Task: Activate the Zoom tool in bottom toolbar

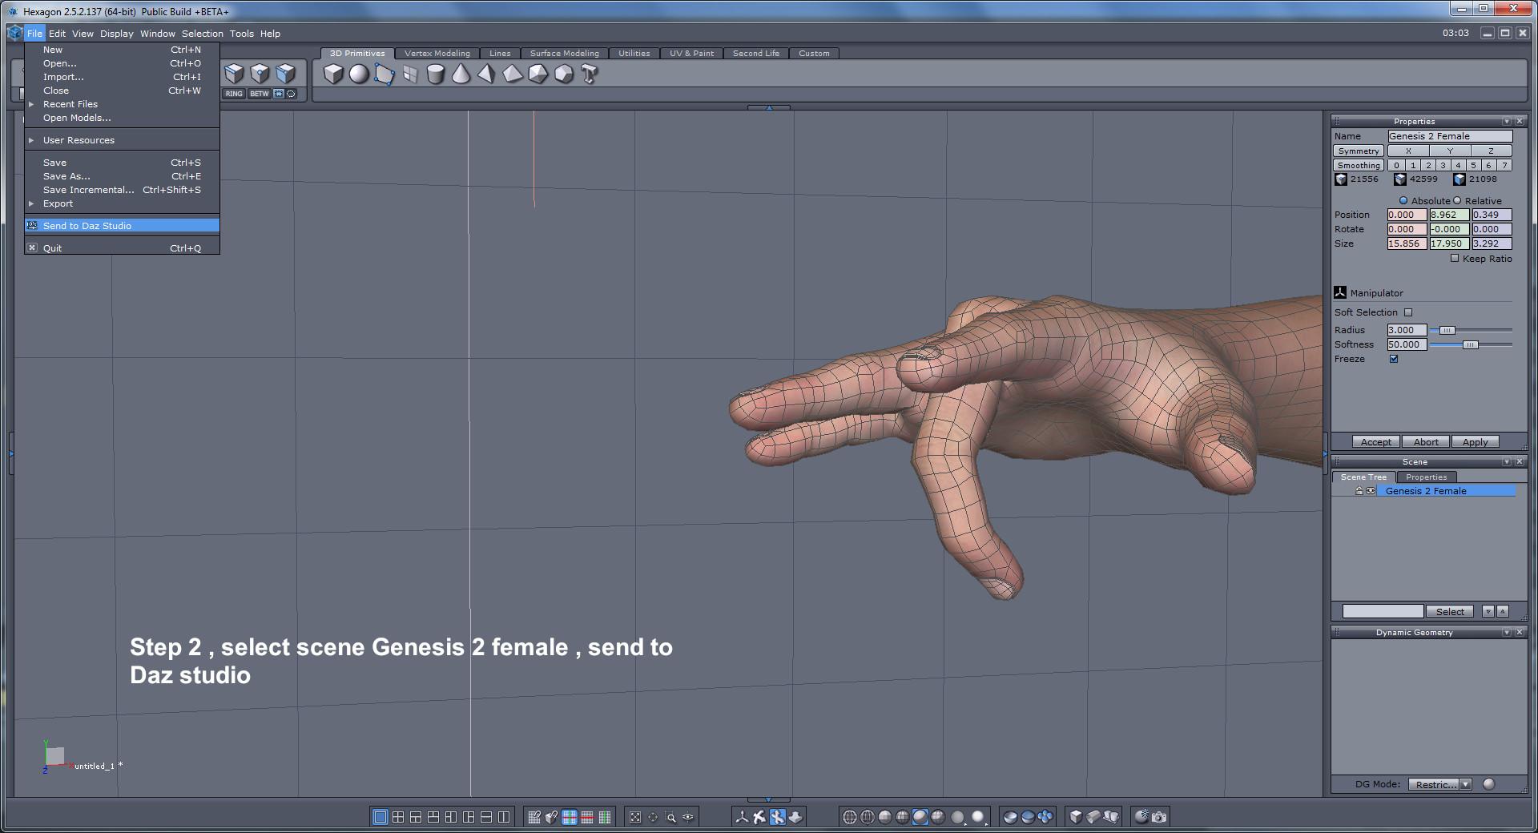Action: click(x=671, y=817)
